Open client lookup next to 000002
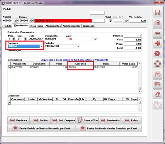This screenshot has width=165, height=144. coord(32,20)
